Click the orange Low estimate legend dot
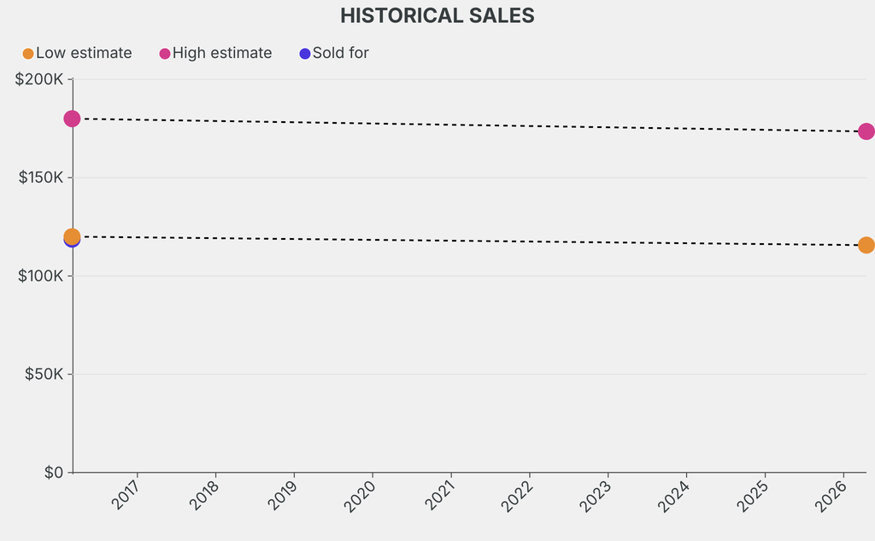Screen dimensions: 875x541 point(28,54)
